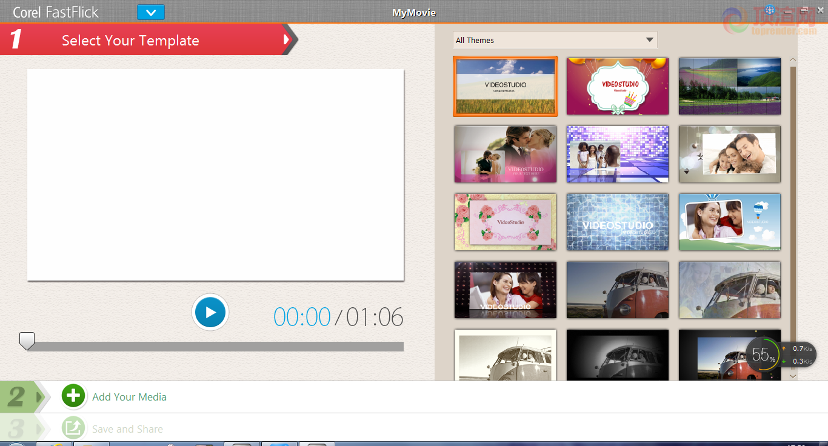Click the white arrow on Select Your Template header
This screenshot has height=446, width=828.
pyautogui.click(x=286, y=40)
